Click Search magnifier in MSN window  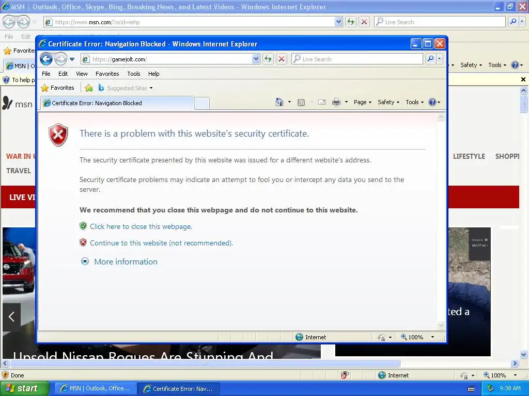pos(513,22)
